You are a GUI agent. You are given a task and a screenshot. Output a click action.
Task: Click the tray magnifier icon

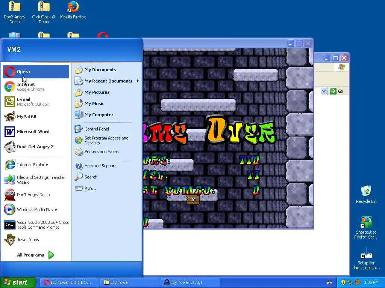pyautogui.click(x=357, y=282)
